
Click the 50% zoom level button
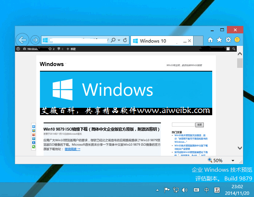coord(215,160)
